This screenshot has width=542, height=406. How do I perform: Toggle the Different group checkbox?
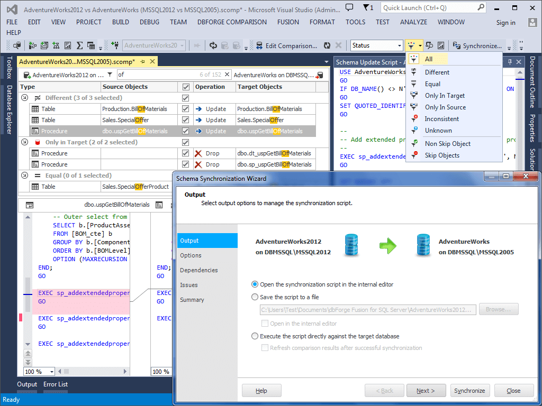186,98
